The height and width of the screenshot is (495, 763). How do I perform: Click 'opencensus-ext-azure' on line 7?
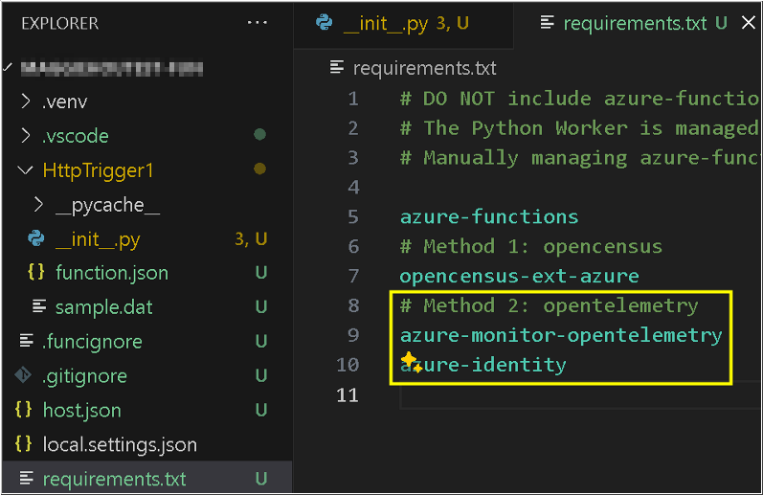(x=519, y=277)
